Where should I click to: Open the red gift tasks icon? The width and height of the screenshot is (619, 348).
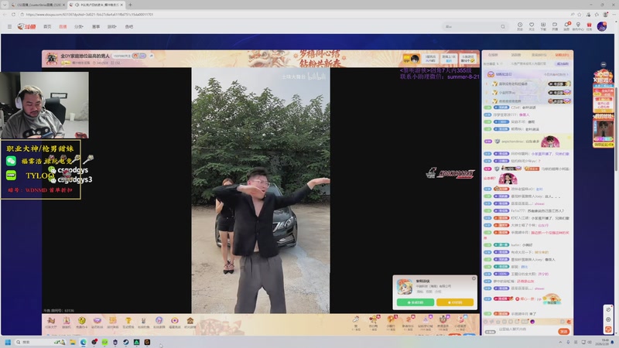coord(590,26)
